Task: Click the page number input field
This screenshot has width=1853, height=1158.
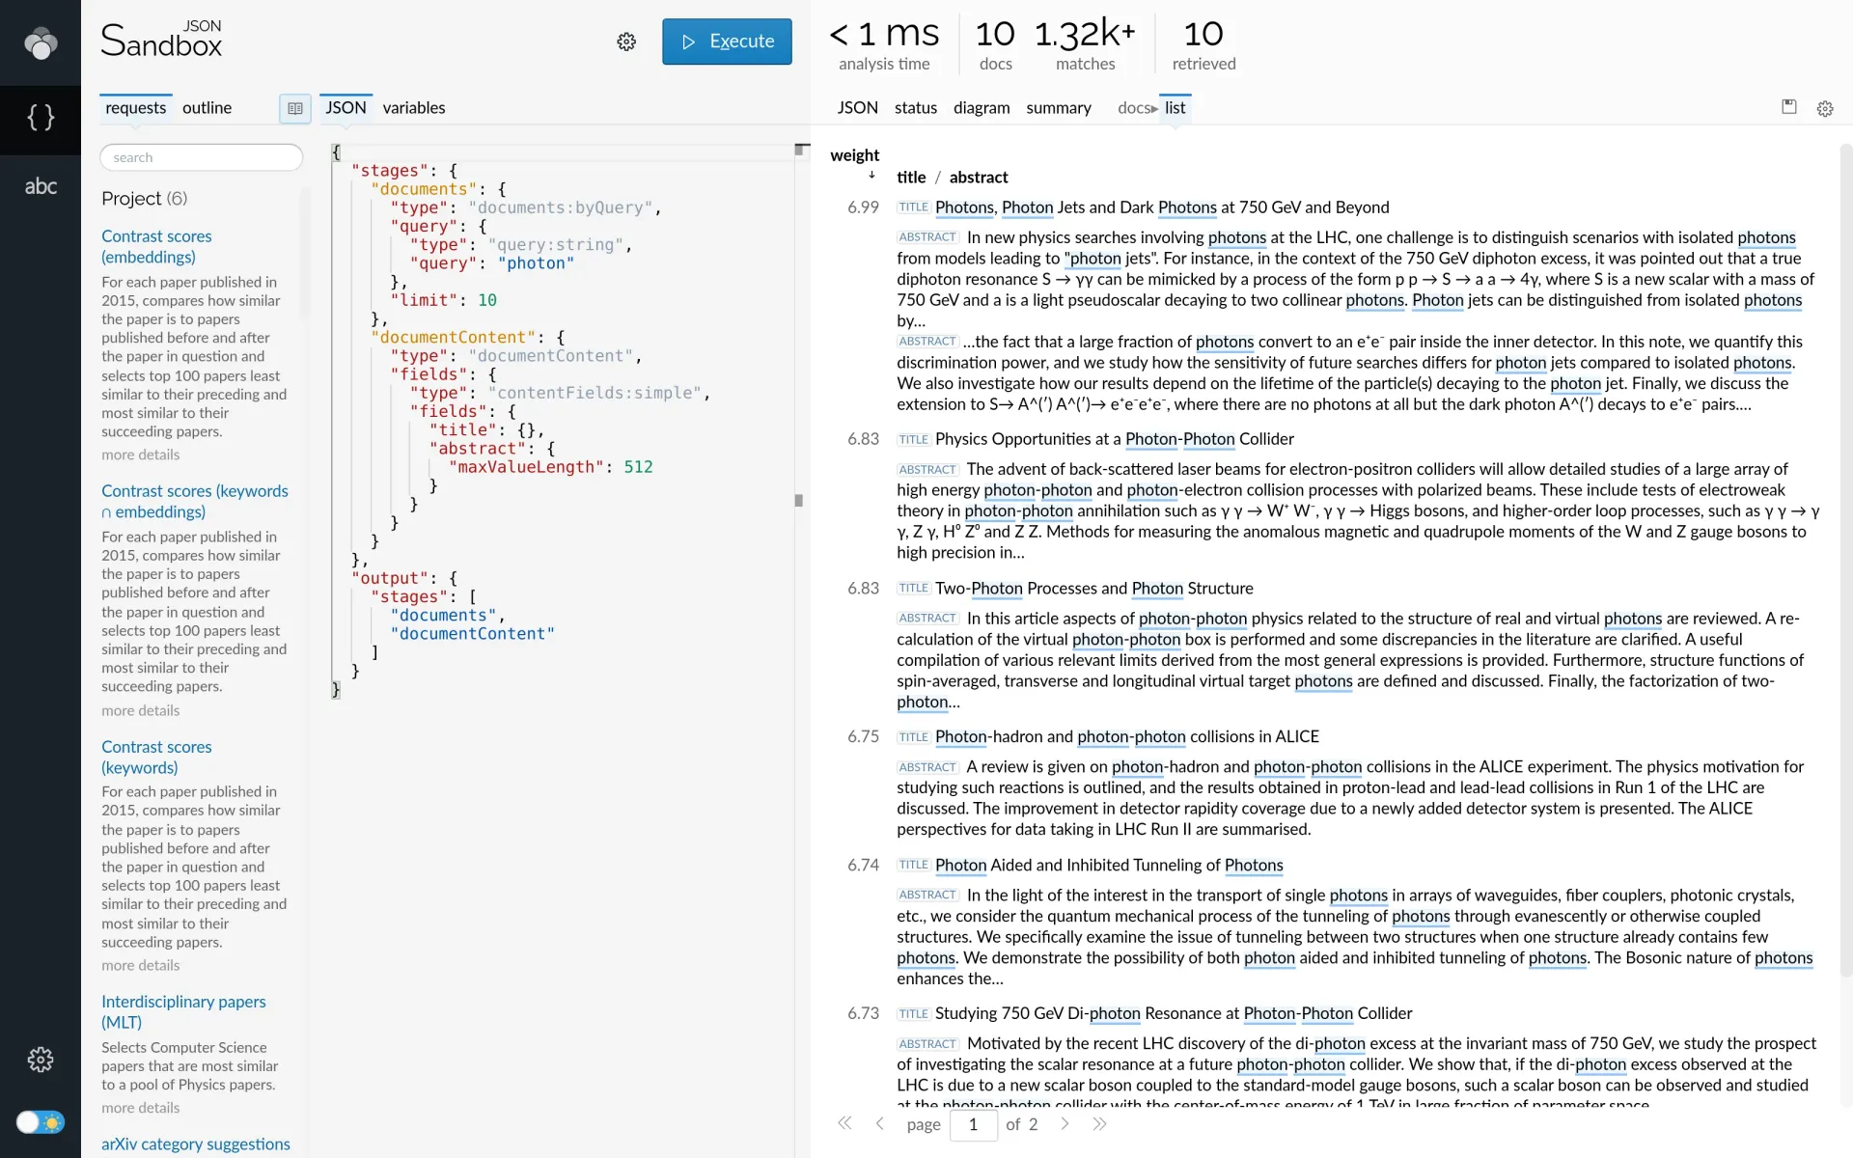Action: tap(973, 1124)
